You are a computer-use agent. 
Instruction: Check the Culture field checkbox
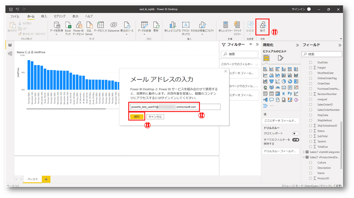click(x=311, y=162)
